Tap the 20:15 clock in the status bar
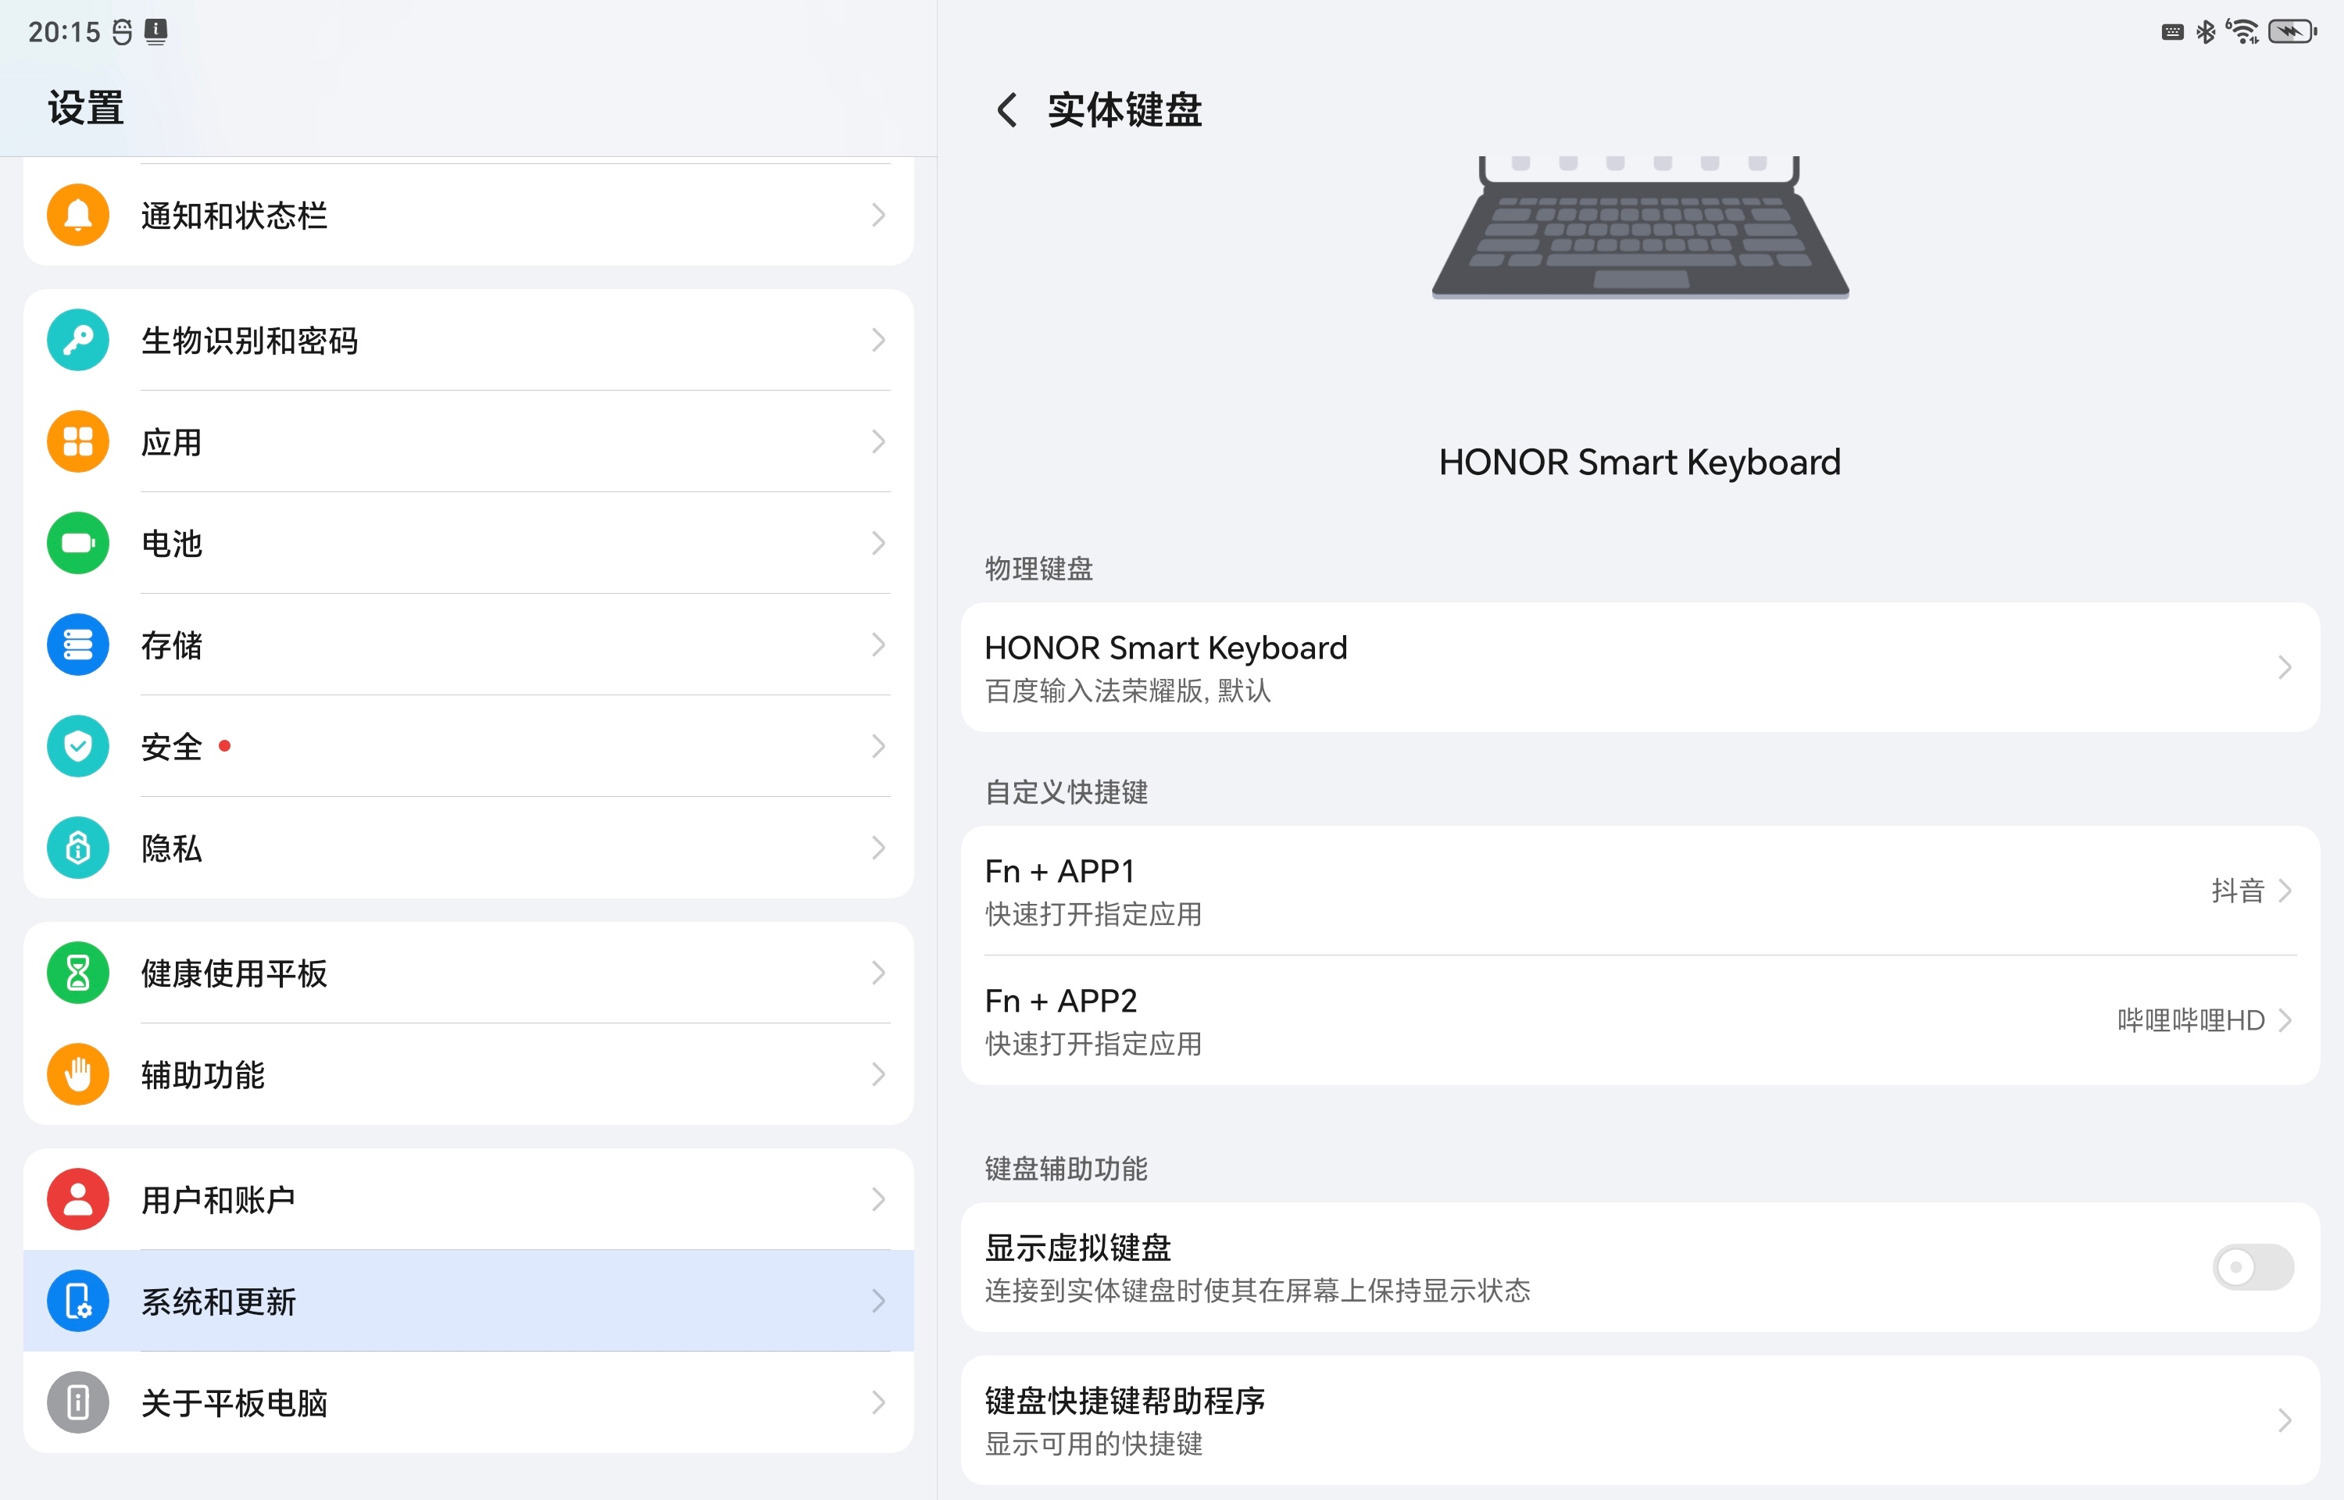 pyautogui.click(x=64, y=32)
